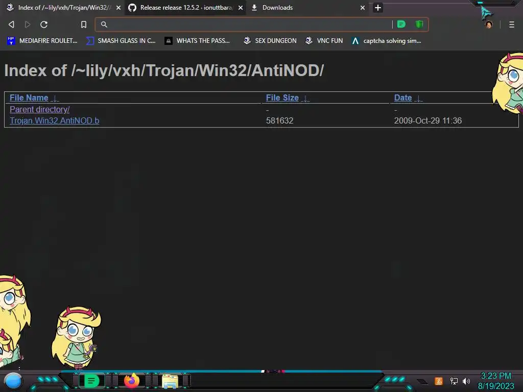This screenshot has height=392, width=523.
Task: Select the date 2009-Oct-29 11:36
Action: [x=428, y=120]
